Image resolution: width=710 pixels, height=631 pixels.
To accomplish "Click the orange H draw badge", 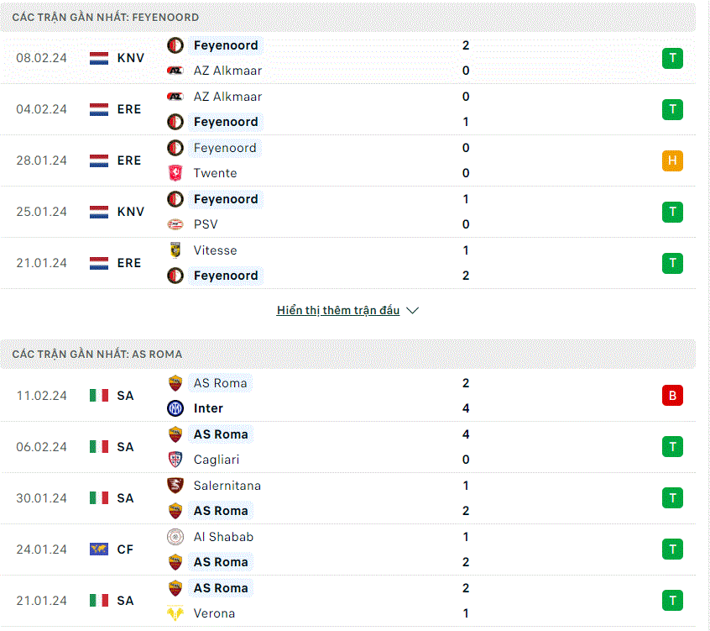I will click(x=672, y=160).
